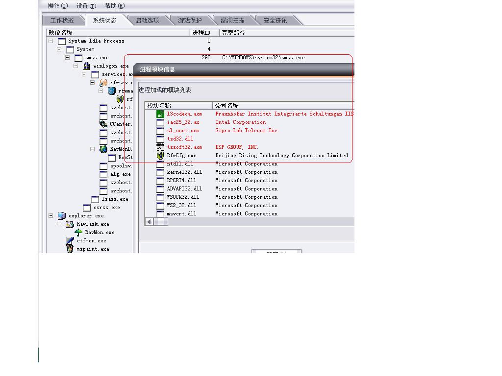The height and width of the screenshot is (376, 502).
Task: Select the ADVAPI32.dll module row
Action: 250,188
